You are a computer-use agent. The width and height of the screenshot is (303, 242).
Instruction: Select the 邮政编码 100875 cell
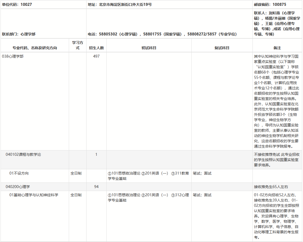[x=270, y=4]
